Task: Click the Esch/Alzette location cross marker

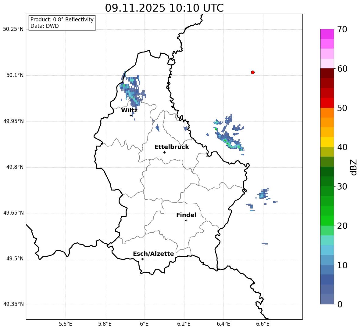Action: (142, 259)
